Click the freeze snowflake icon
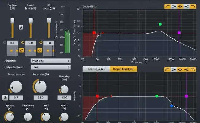Image resolution: width=200 pixels, height=123 pixels. [5, 97]
